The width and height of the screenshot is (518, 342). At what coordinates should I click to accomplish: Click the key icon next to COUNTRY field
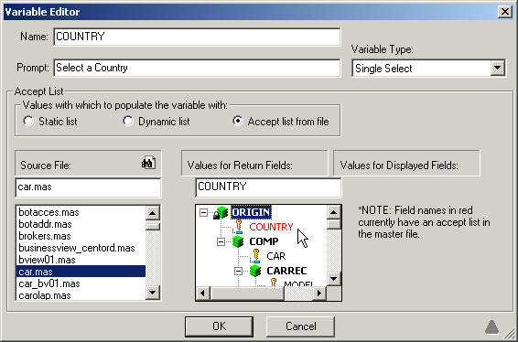click(239, 227)
